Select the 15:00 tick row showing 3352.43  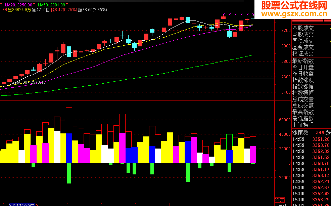pyautogui.click(x=312, y=194)
